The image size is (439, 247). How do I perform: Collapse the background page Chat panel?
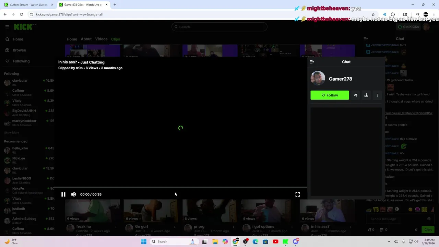click(x=366, y=39)
